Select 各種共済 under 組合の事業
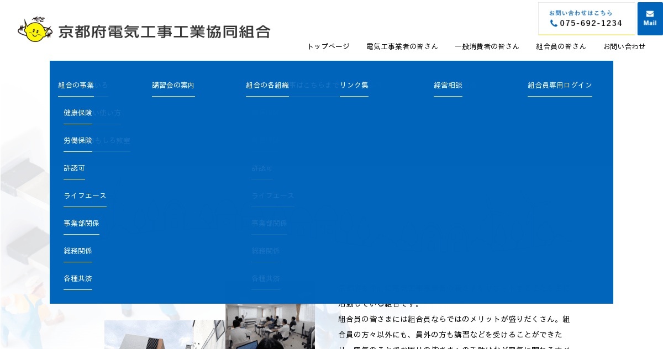This screenshot has height=349, width=663. 78,278
